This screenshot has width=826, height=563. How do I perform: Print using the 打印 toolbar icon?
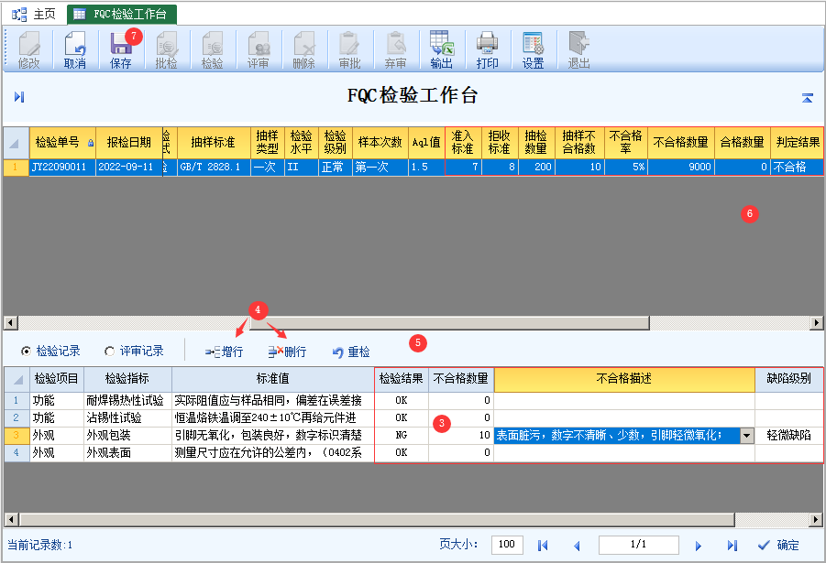tap(488, 50)
